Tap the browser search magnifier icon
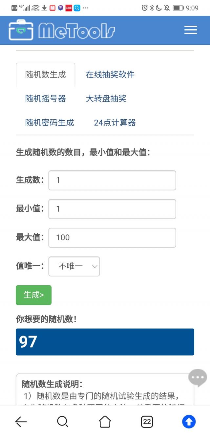Viewport: 210px width, 438px height. click(63, 422)
